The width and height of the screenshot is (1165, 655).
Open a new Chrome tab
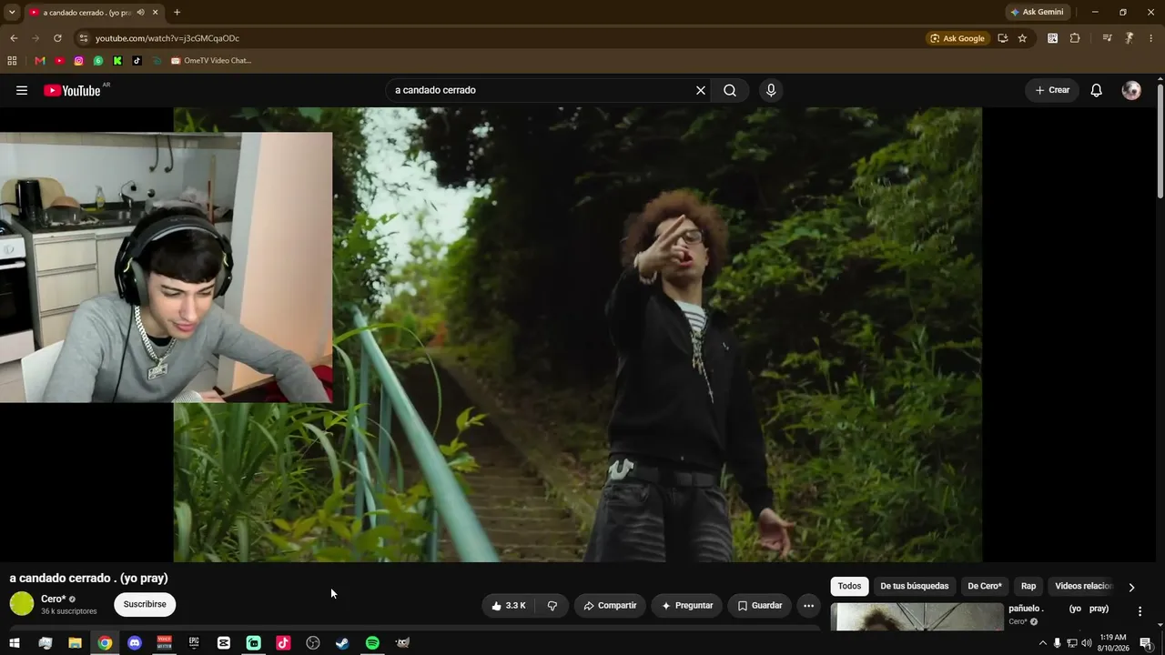click(177, 13)
